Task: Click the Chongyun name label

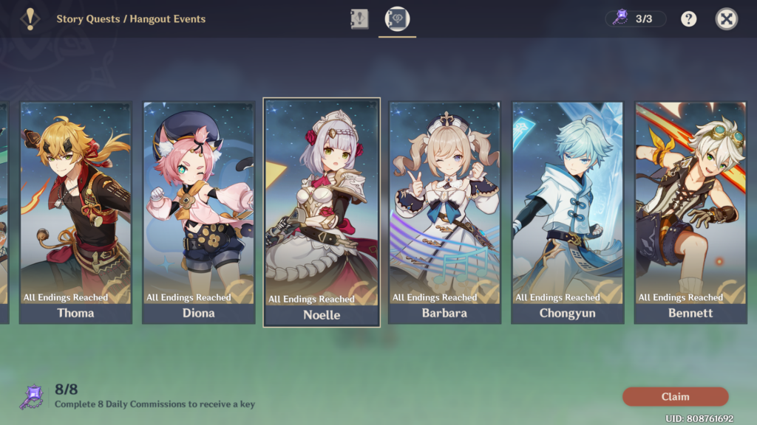Action: click(x=568, y=313)
